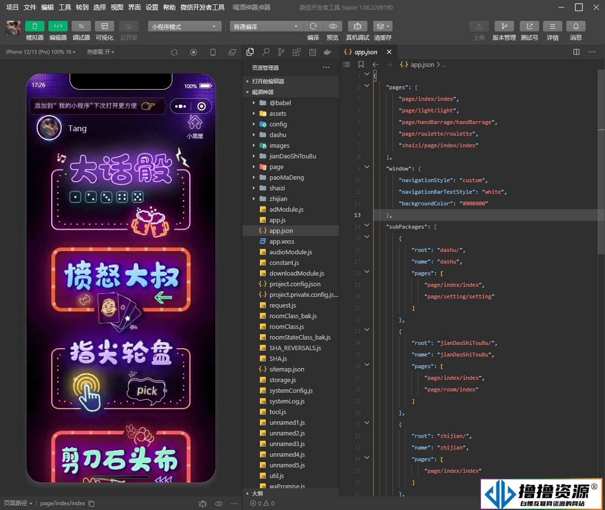605x510 pixels.
Task: Click the simulator stop/record icon
Action: [194, 52]
